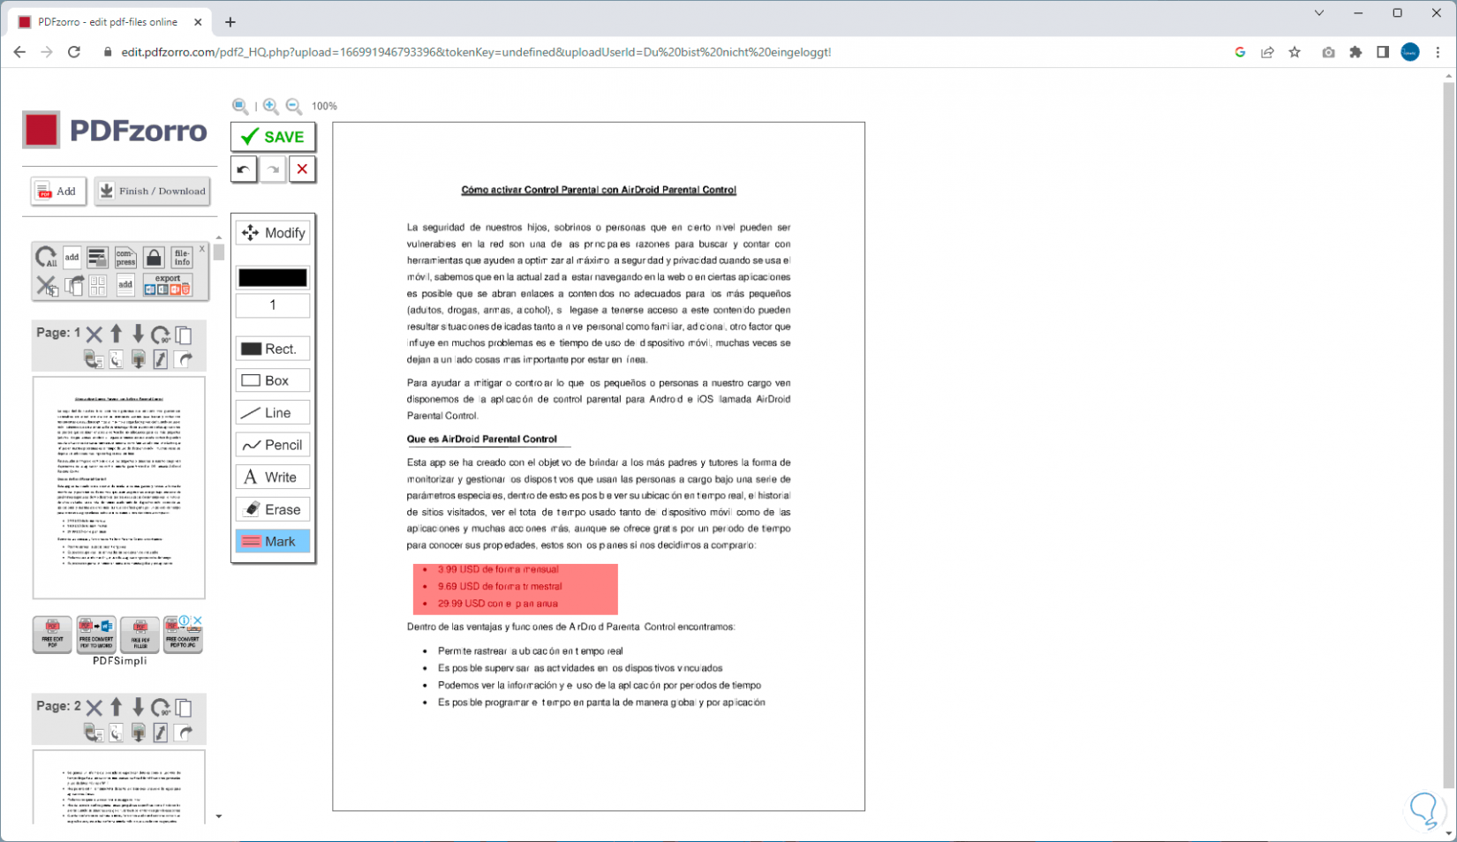Click the line width field showing 1
1457x842 pixels.
pyautogui.click(x=273, y=305)
